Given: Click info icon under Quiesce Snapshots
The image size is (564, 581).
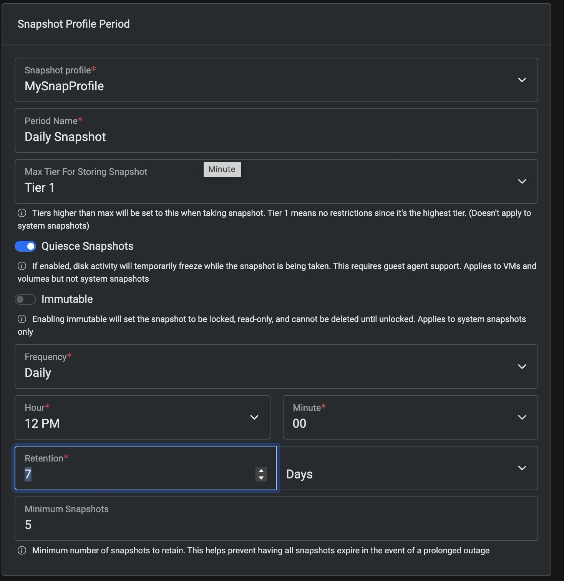Looking at the screenshot, I should click(x=22, y=266).
